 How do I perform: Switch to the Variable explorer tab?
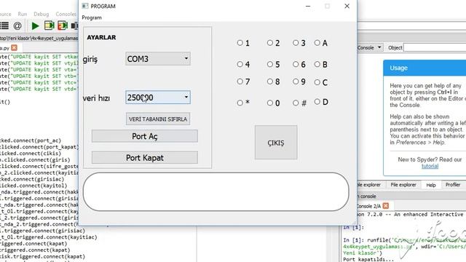click(368, 184)
